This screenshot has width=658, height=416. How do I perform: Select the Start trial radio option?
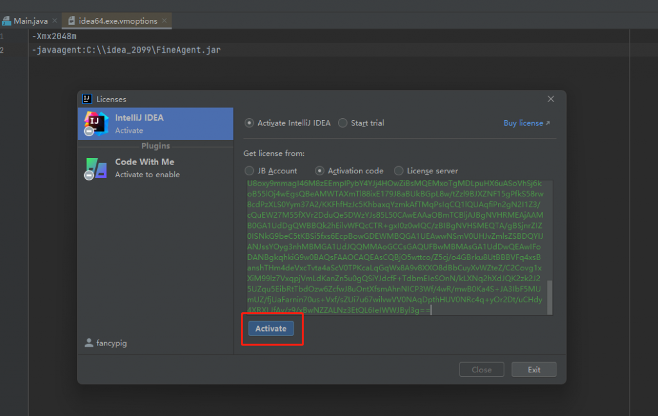pos(342,123)
